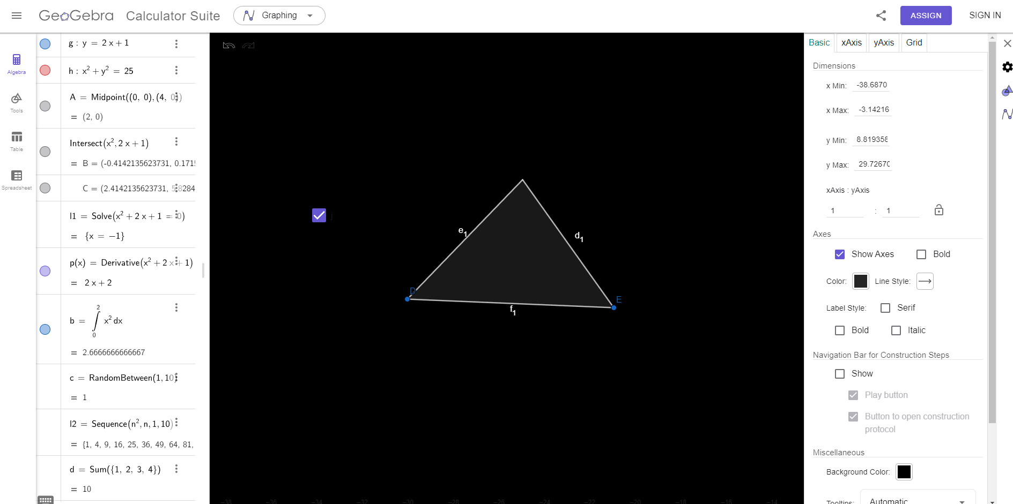The image size is (1013, 504).
Task: Open the Table view
Action: [x=17, y=141]
